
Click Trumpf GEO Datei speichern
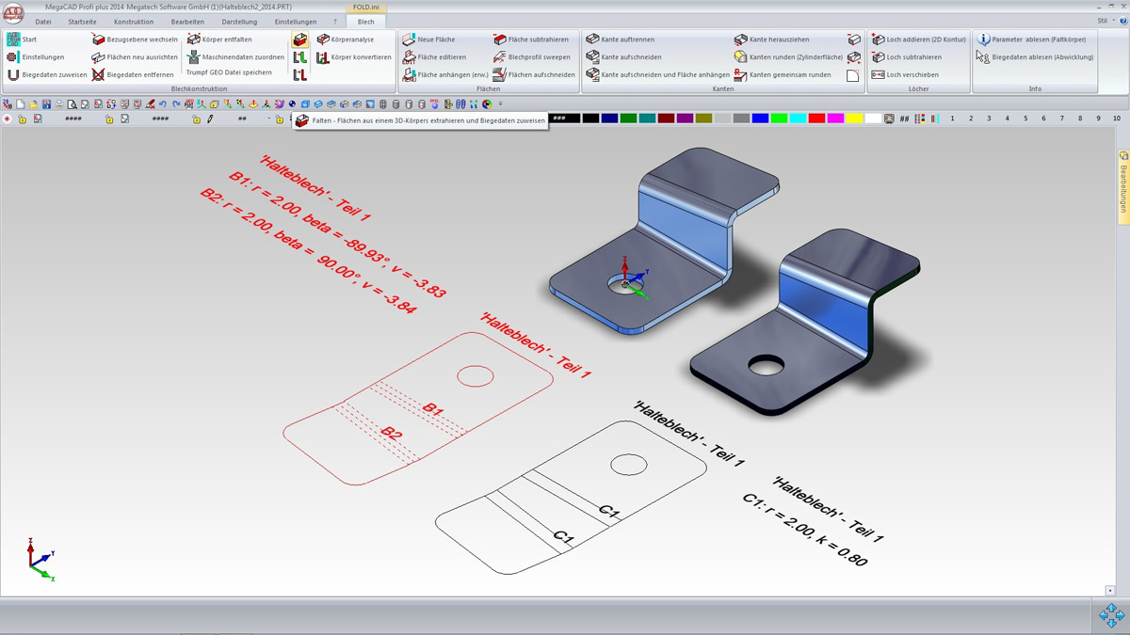click(x=228, y=72)
